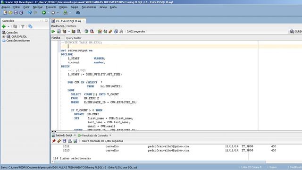The height and width of the screenshot is (170, 302).
Task: Clear script output with the eraser icon
Action: pos(59,141)
